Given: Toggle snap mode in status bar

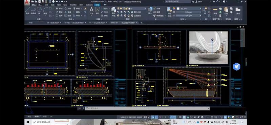Looking at the screenshot, I should pos(156,117).
